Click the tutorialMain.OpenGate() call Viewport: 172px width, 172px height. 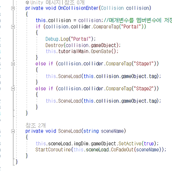[x=88, y=51]
